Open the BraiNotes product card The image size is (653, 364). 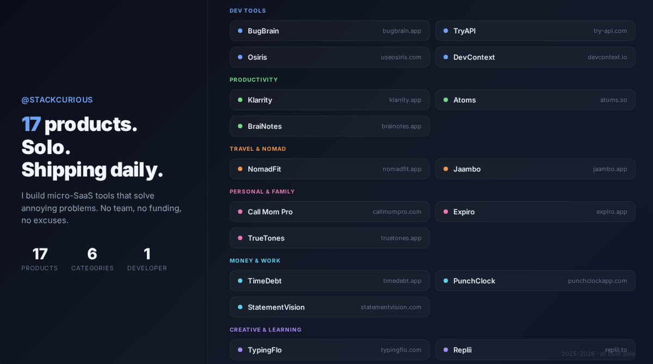click(329, 126)
